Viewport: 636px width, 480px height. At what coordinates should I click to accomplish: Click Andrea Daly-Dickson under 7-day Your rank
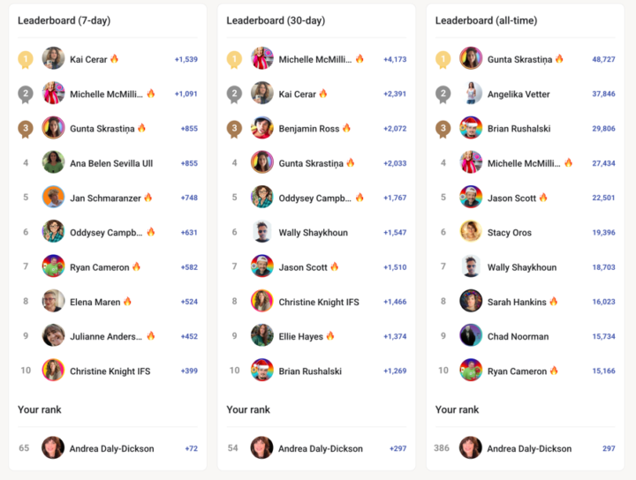coord(111,448)
